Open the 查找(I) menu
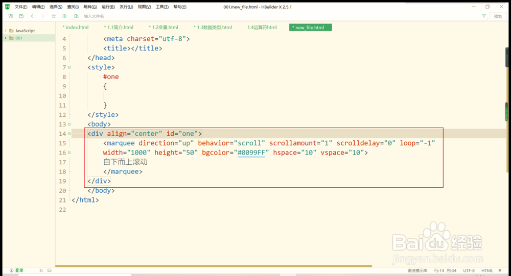 (x=73, y=7)
